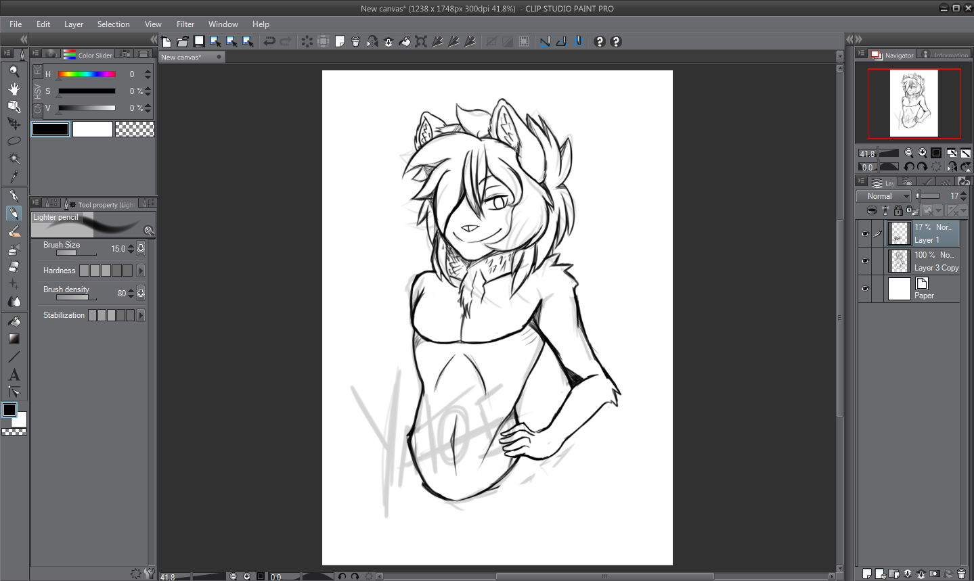Select the Figure line tool
The height and width of the screenshot is (581, 974).
click(x=14, y=356)
